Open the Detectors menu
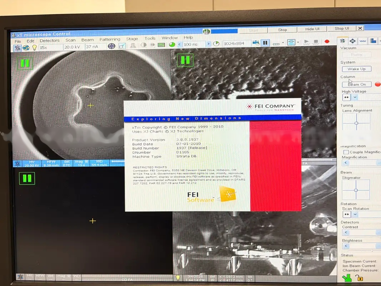The image size is (381, 286). pyautogui.click(x=50, y=40)
